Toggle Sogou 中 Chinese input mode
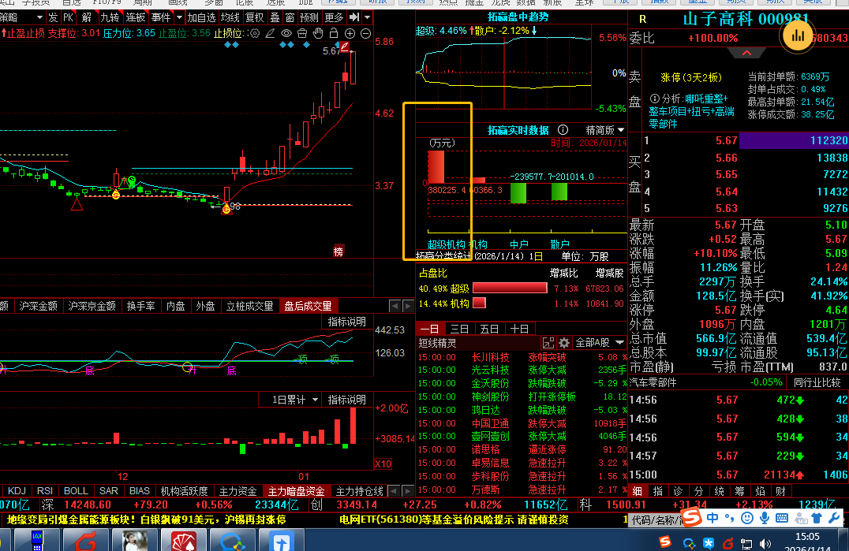The height and width of the screenshot is (551, 849). coord(712,519)
